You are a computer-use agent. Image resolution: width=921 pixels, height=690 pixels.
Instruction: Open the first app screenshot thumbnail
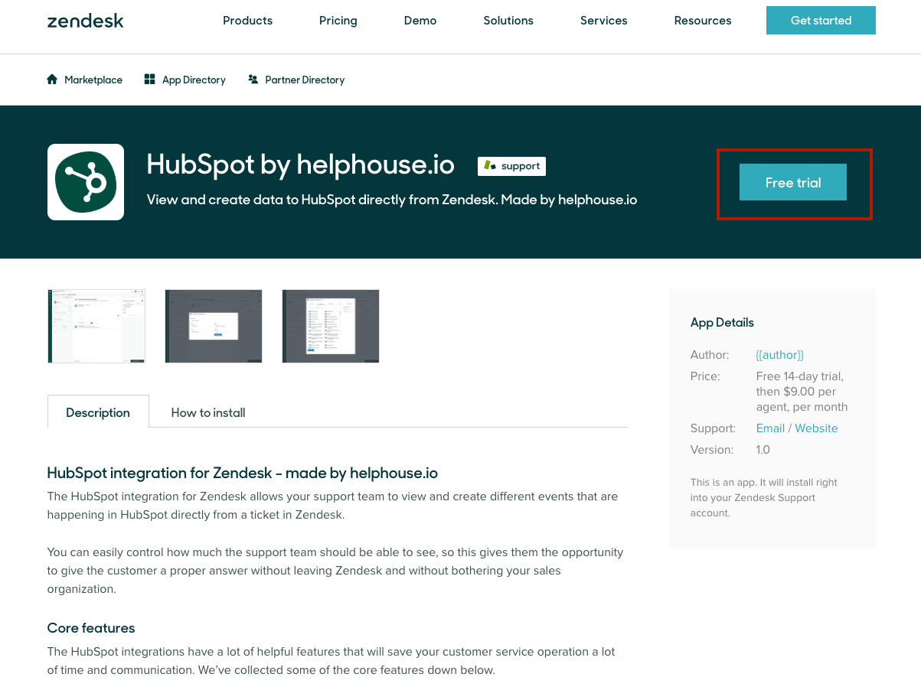tap(96, 326)
